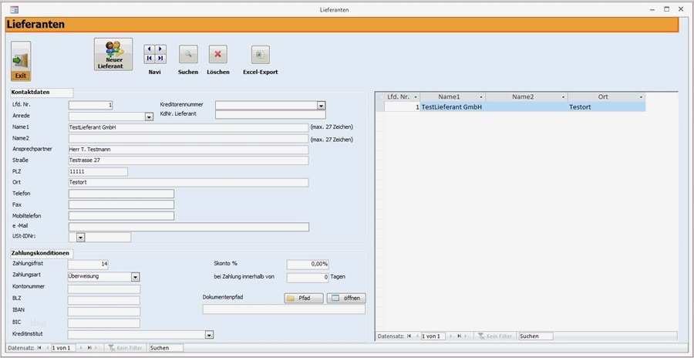Select TestLieferant GmbH cell in list

coord(453,106)
